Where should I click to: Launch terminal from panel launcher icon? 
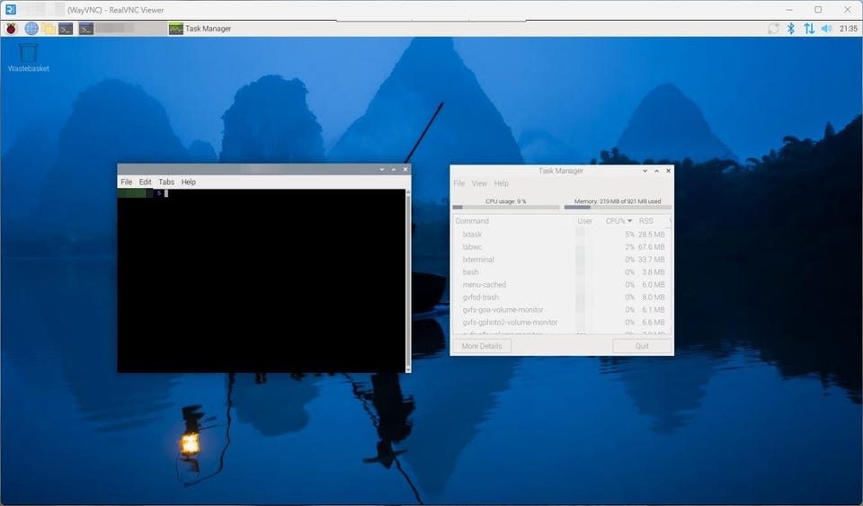tap(66, 29)
